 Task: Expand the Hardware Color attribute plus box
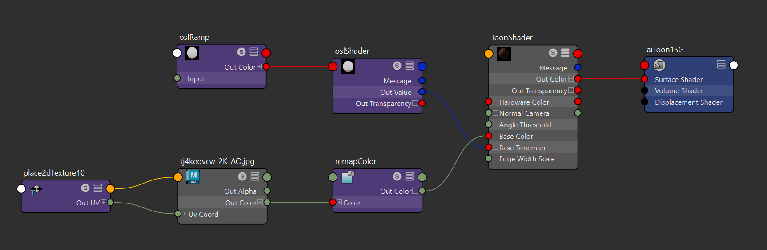tap(495, 102)
